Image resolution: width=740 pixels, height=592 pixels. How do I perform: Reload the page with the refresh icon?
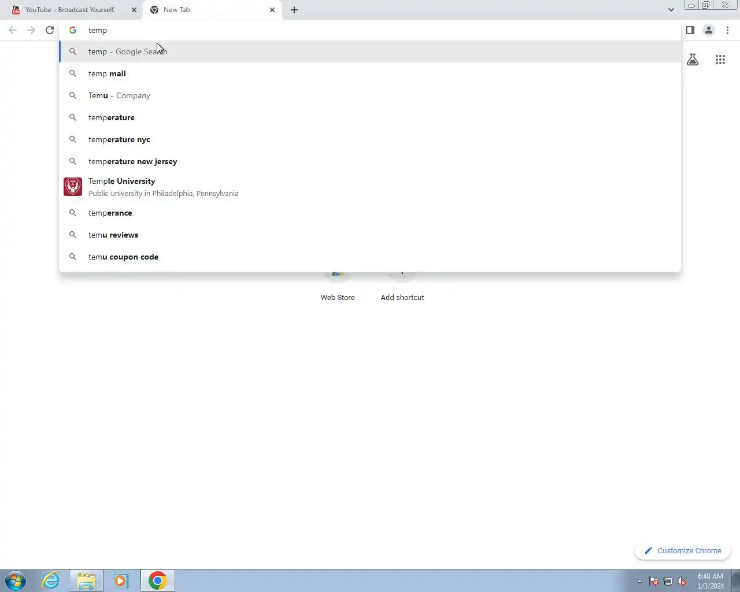50,30
